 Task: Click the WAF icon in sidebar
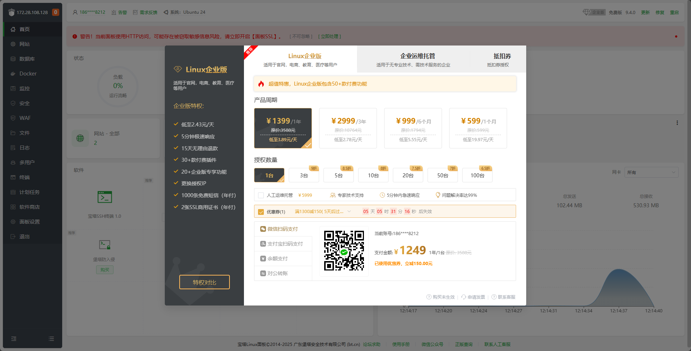click(x=13, y=118)
